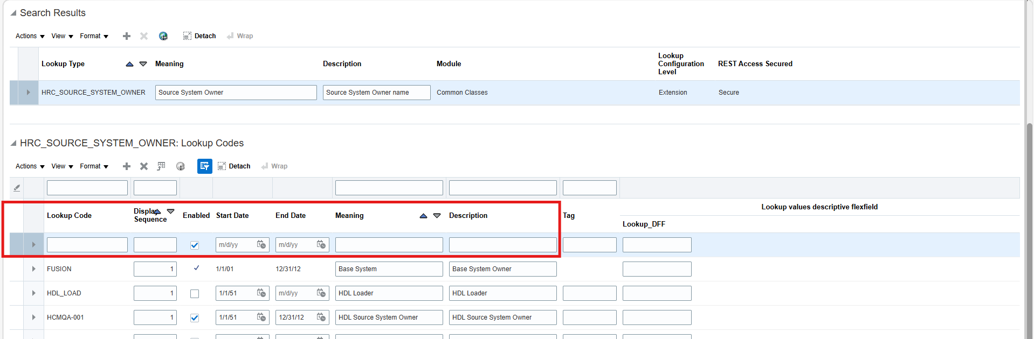Click the add (+) icon in the Search Results toolbar
The height and width of the screenshot is (339, 1034).
coord(127,36)
